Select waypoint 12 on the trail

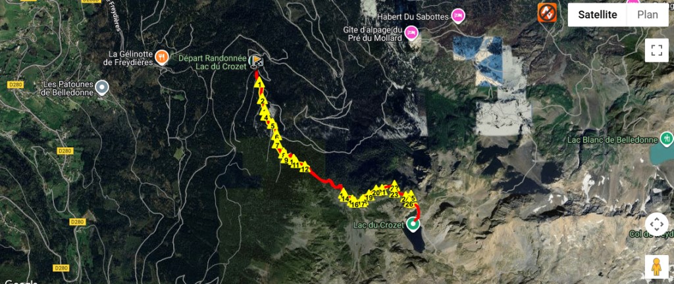point(305,168)
